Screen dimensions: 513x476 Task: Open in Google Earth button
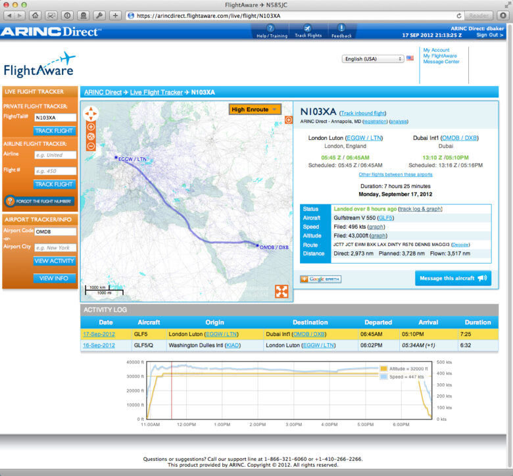pos(321,279)
